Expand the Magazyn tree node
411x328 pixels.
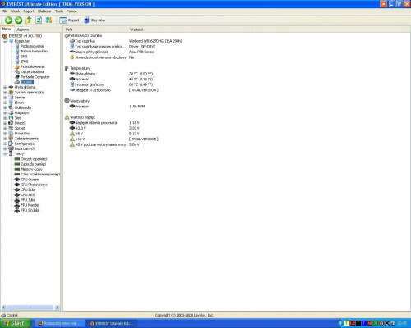pyautogui.click(x=5, y=113)
